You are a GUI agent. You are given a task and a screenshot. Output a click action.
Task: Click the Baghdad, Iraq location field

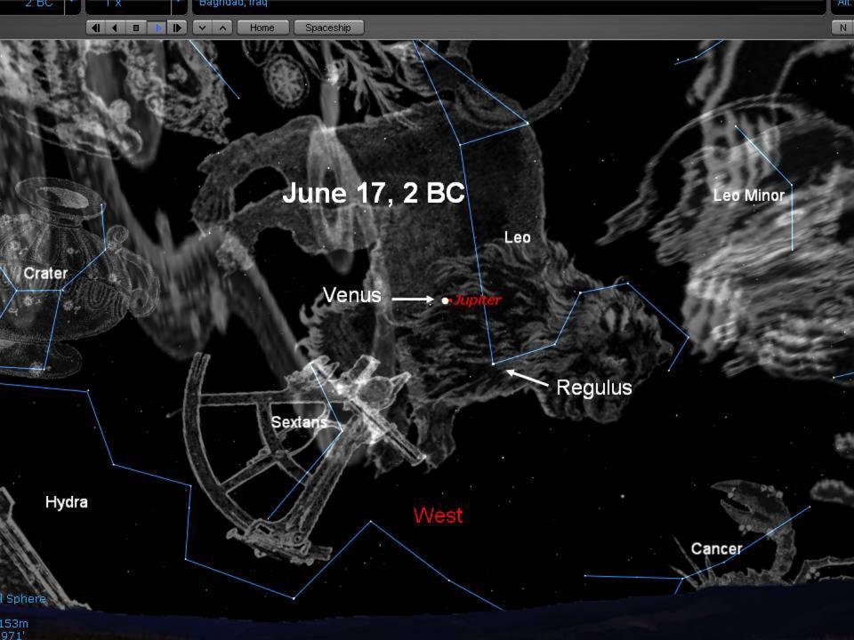point(507,4)
